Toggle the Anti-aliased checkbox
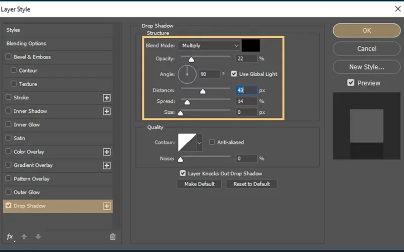The width and height of the screenshot is (404, 252). pos(212,142)
